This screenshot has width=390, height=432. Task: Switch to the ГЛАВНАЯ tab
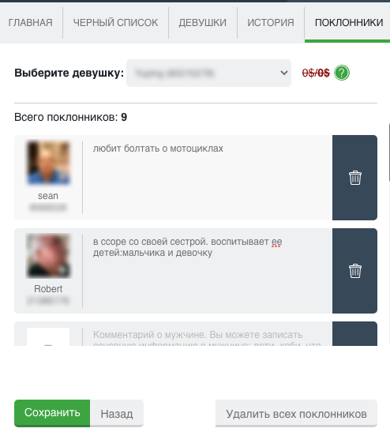[30, 23]
